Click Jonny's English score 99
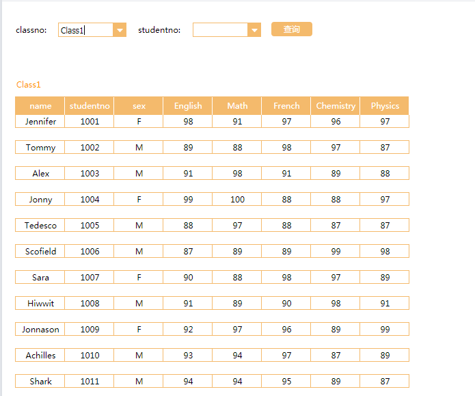This screenshot has width=475, height=396. pos(188,199)
